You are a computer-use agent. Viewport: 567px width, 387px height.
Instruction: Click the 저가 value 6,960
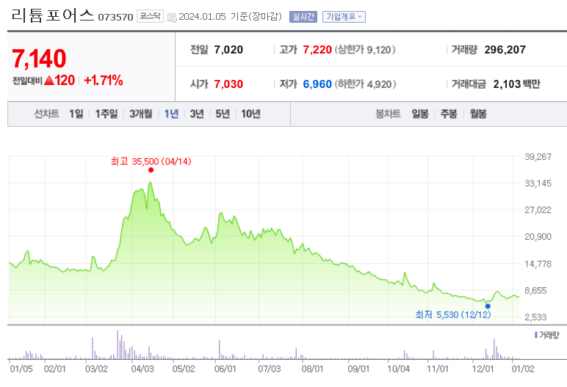point(317,84)
